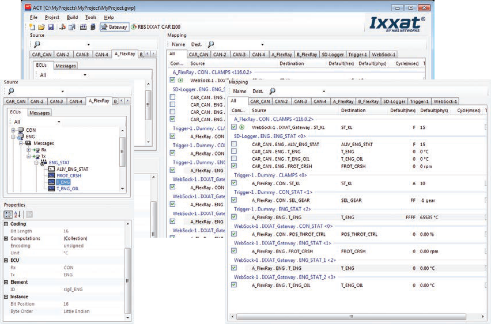Select WebSock-1 tab in enlarged Mapping panel
491x324 pixels.
pos(445,101)
